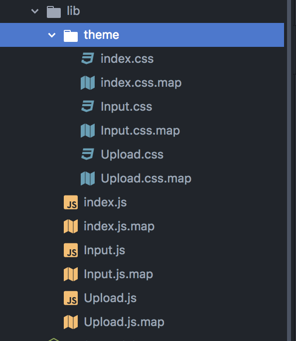Screen dimensions: 296x341
Task: Open the index.css file
Action: click(127, 59)
